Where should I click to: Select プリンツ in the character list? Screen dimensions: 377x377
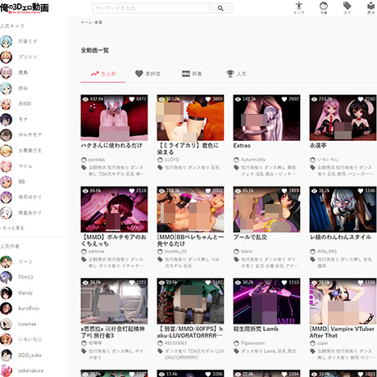coord(28,57)
